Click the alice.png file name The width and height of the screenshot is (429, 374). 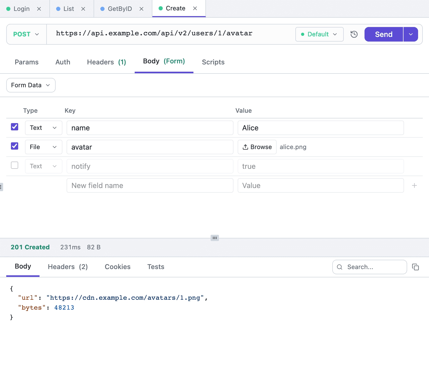[x=293, y=147]
